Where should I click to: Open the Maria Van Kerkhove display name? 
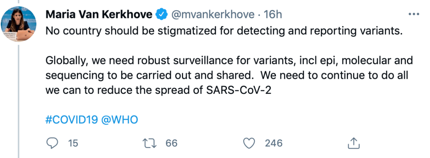click(x=99, y=15)
